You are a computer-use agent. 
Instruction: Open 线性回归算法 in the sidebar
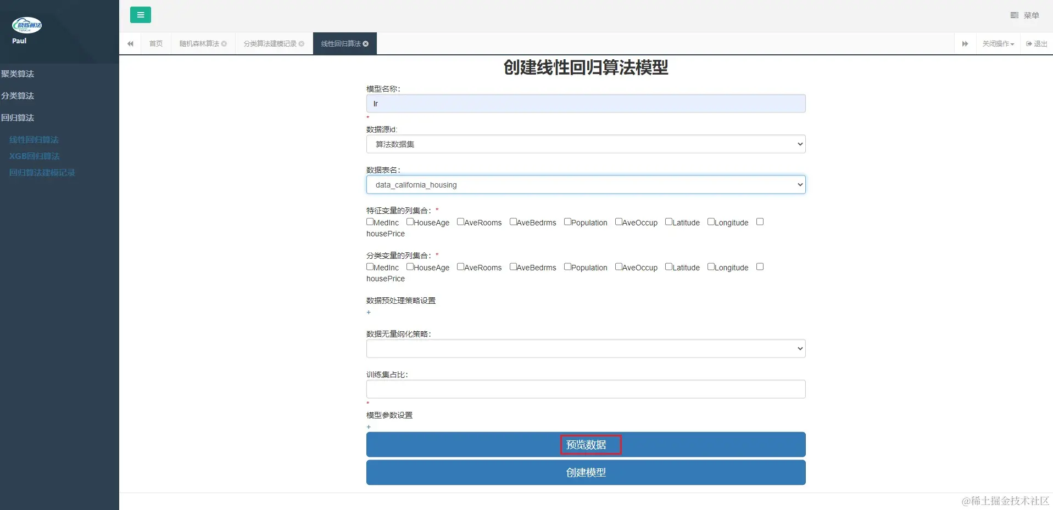point(34,140)
